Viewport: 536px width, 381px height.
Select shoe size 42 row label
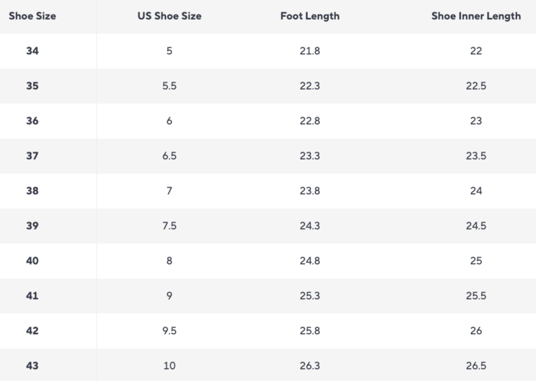(32, 331)
